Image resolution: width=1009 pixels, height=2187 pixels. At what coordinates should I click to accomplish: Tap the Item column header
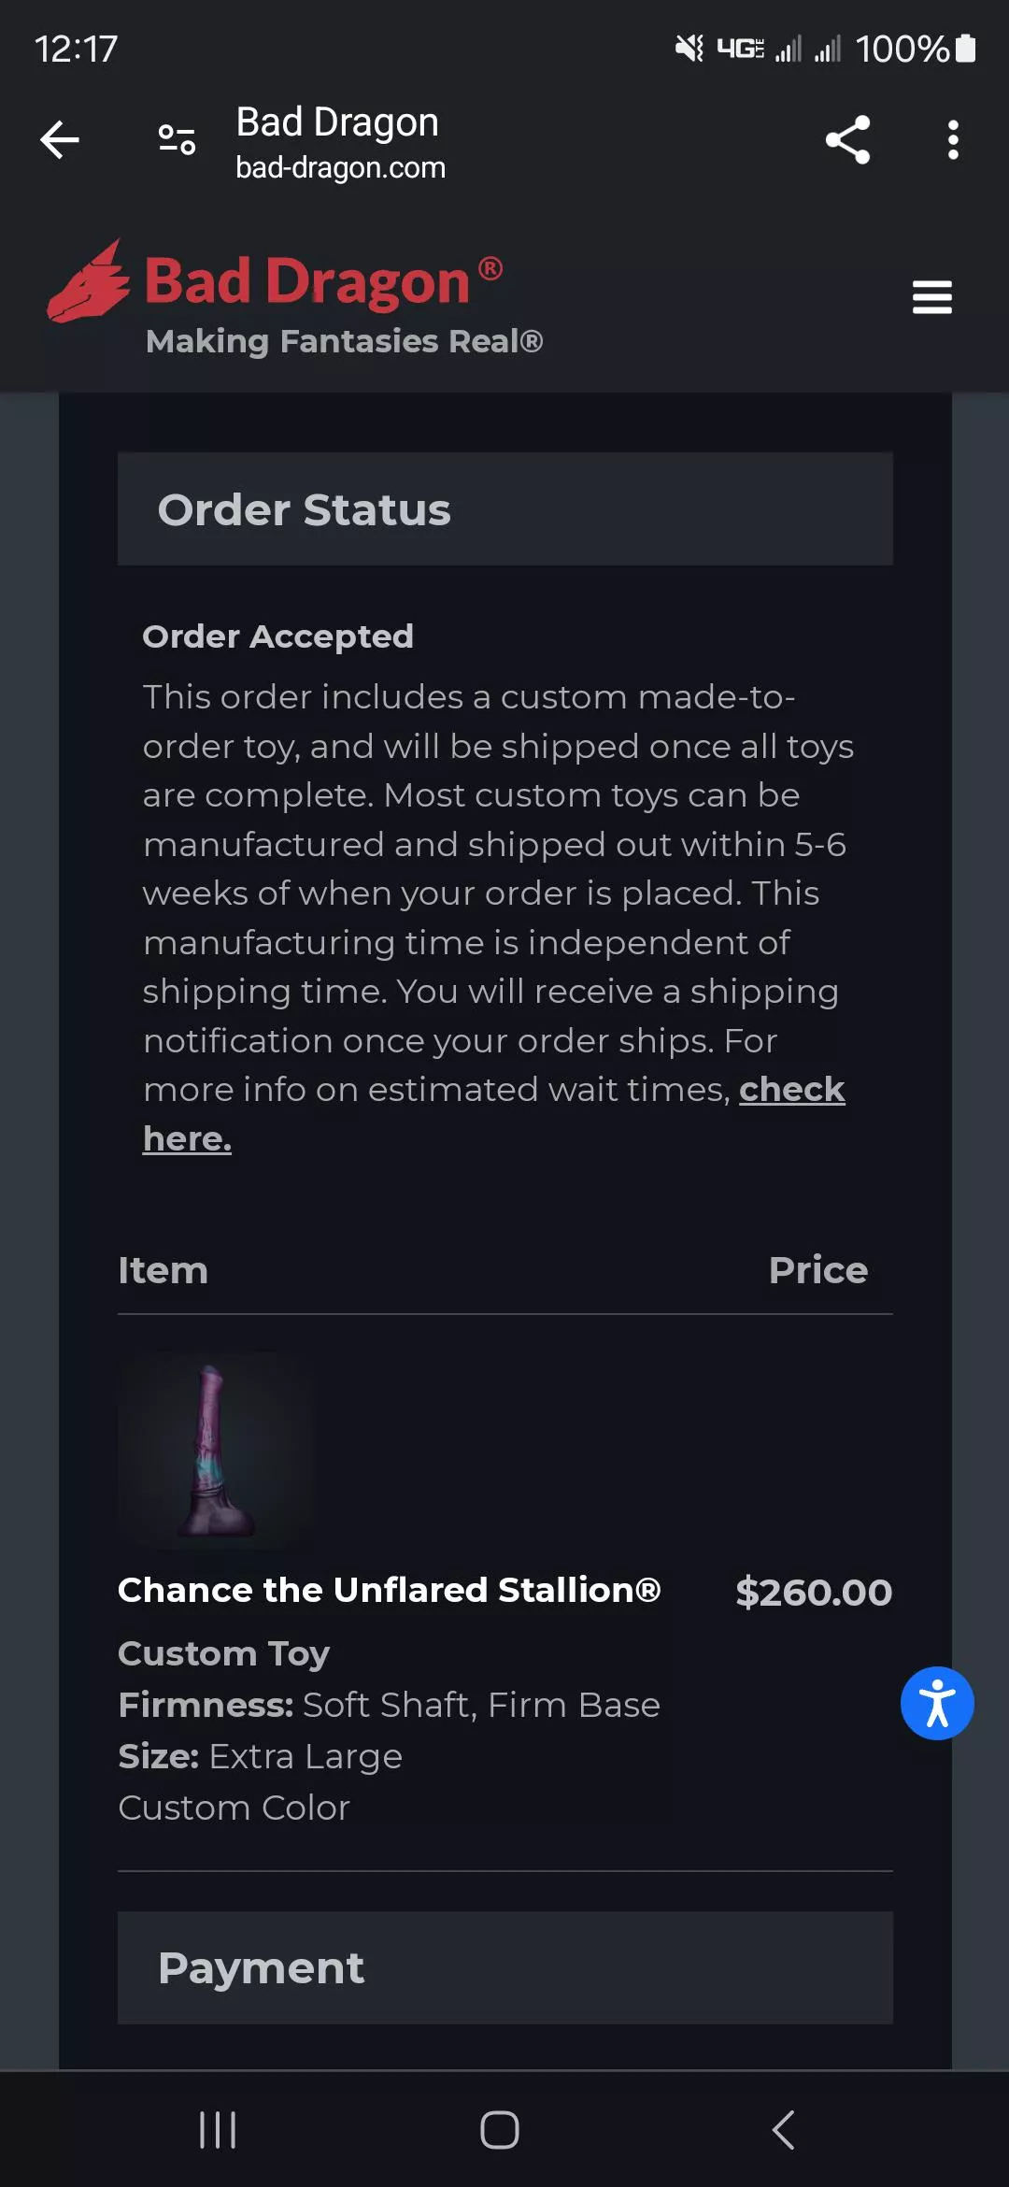(163, 1269)
